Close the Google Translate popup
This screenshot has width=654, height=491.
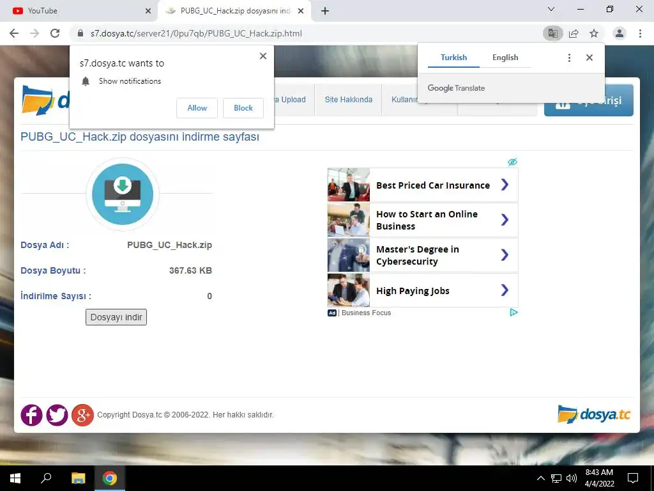pyautogui.click(x=589, y=58)
